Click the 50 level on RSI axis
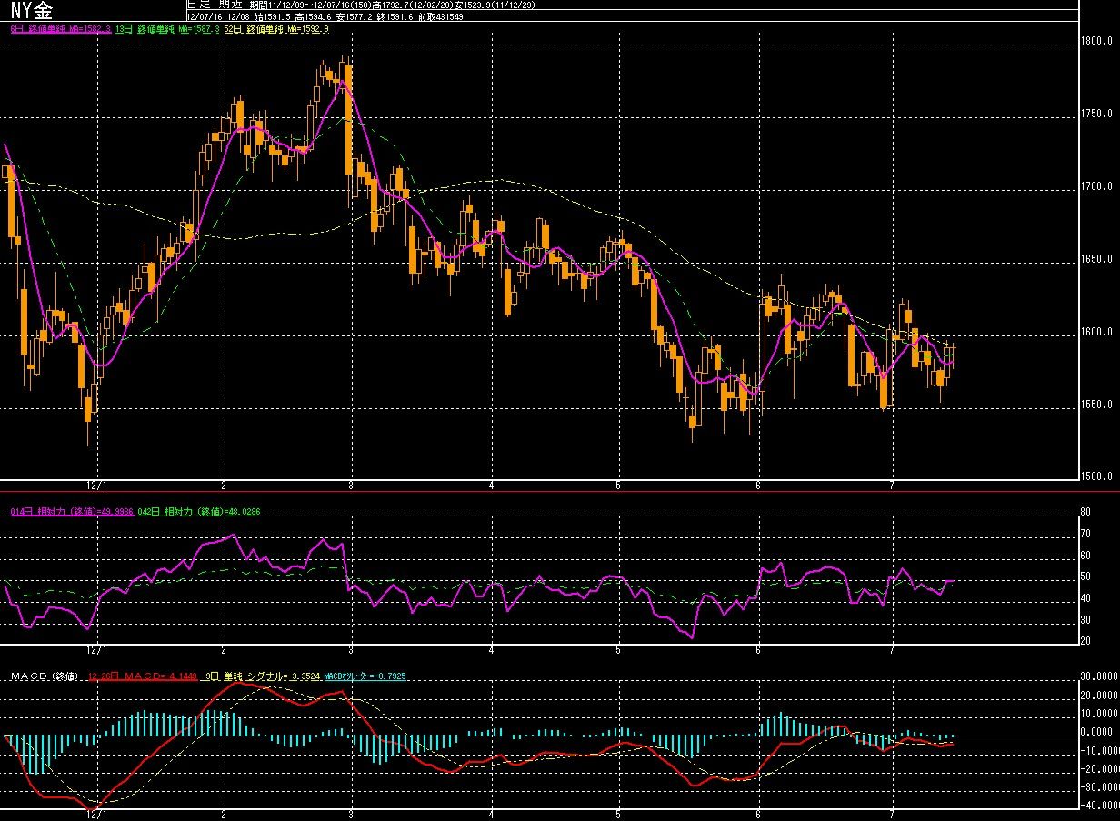The image size is (1120, 821). point(1085,576)
